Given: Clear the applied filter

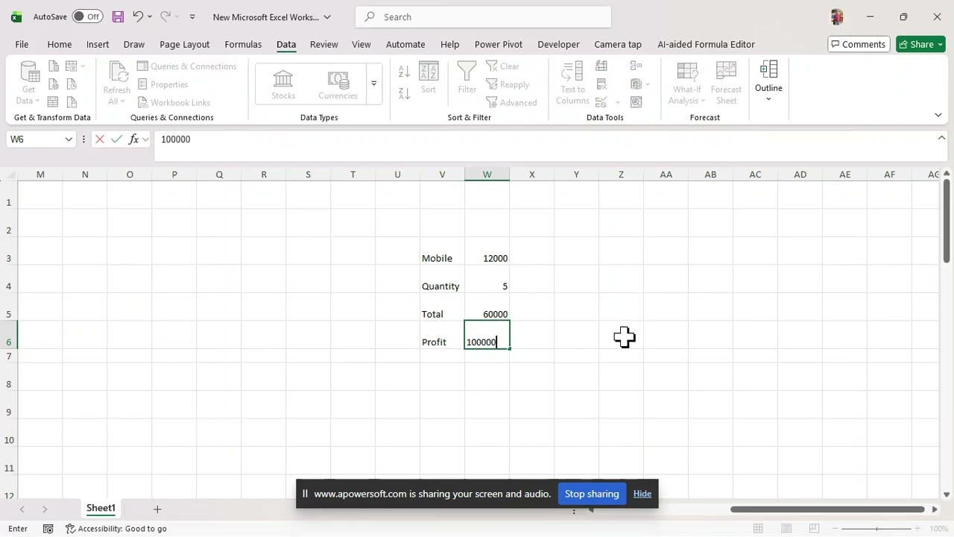Looking at the screenshot, I should pyautogui.click(x=503, y=66).
